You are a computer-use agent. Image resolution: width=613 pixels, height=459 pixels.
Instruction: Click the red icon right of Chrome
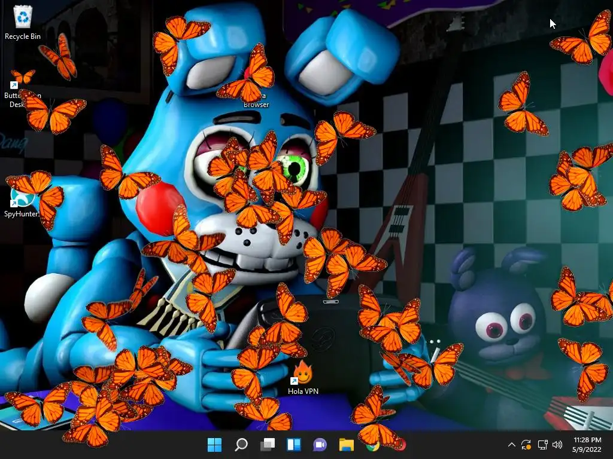click(399, 445)
